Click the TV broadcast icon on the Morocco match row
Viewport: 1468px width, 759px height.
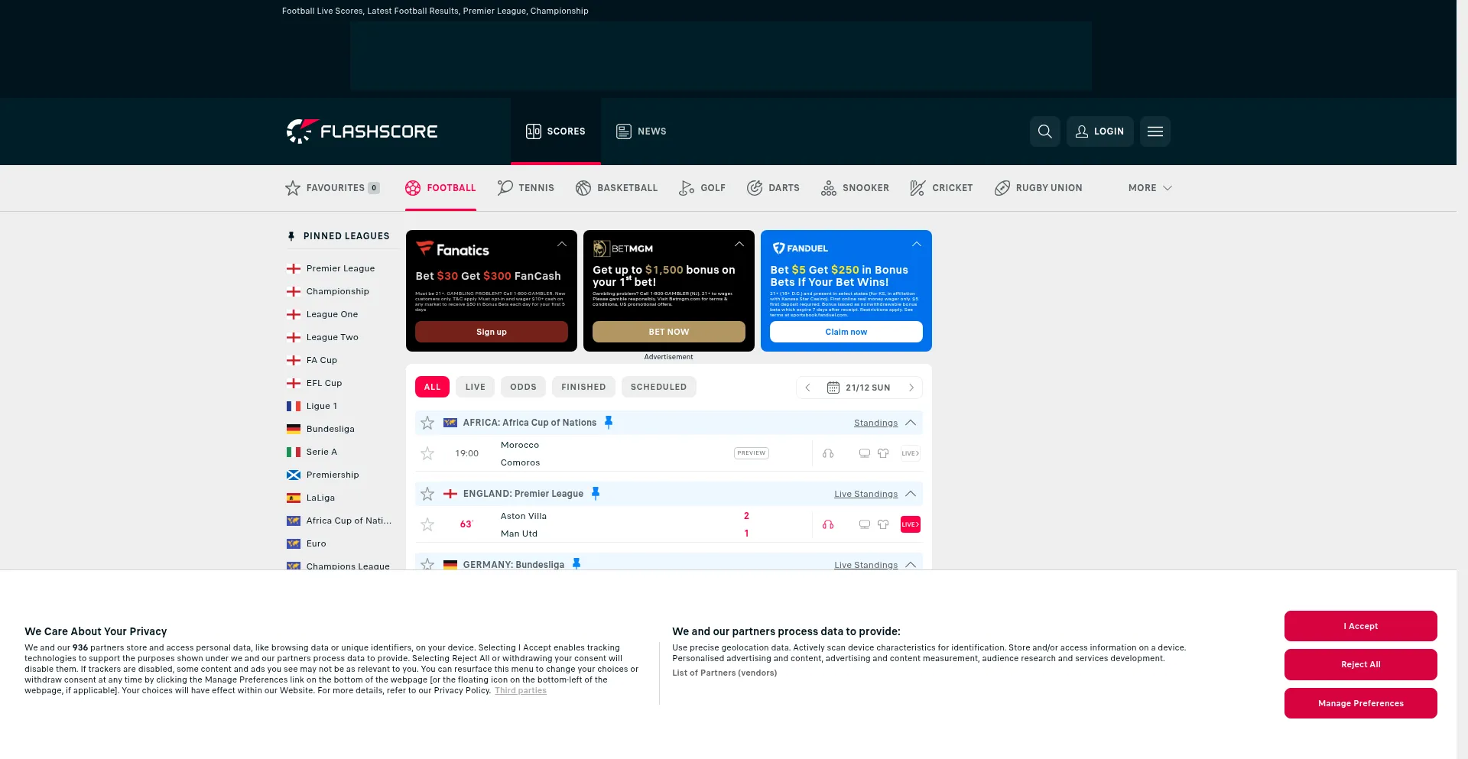coord(865,453)
